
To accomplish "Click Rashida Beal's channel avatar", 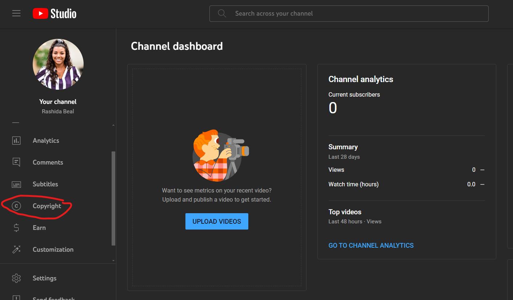I will (x=58, y=64).
